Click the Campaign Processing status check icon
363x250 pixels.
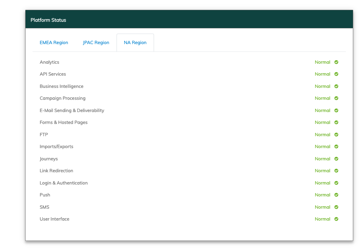point(336,98)
